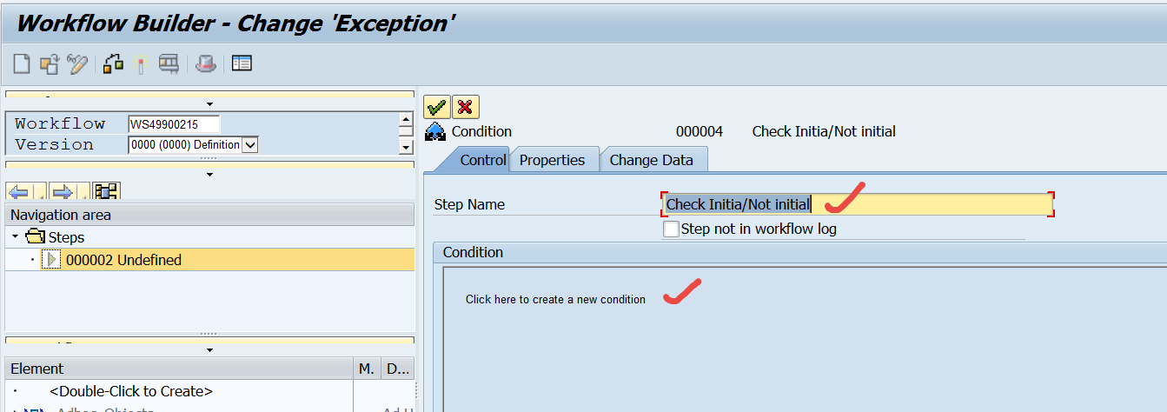Collapse the panel above the Workflow field
The image size is (1167, 412).
tap(209, 103)
